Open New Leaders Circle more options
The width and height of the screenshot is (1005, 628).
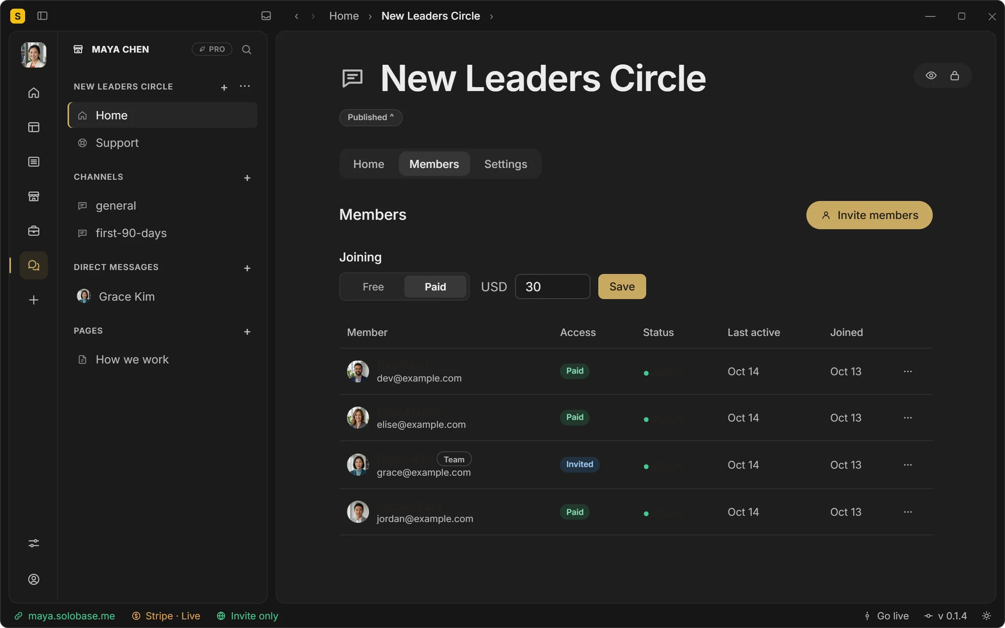(245, 86)
